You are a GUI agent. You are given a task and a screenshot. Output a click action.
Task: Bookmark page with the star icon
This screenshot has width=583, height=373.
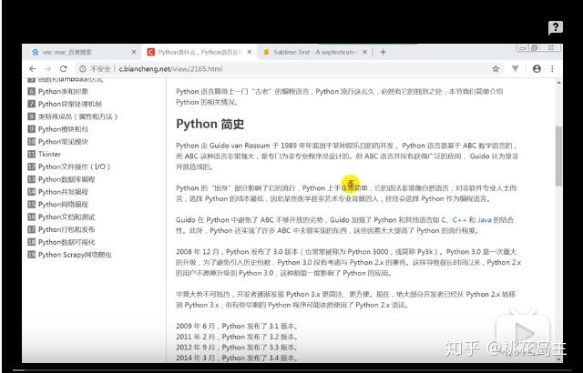point(496,68)
